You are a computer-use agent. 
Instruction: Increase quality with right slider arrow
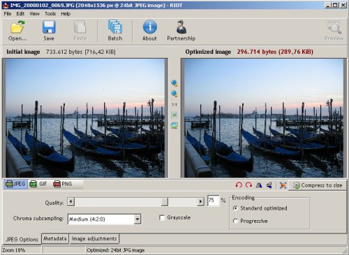(x=200, y=202)
